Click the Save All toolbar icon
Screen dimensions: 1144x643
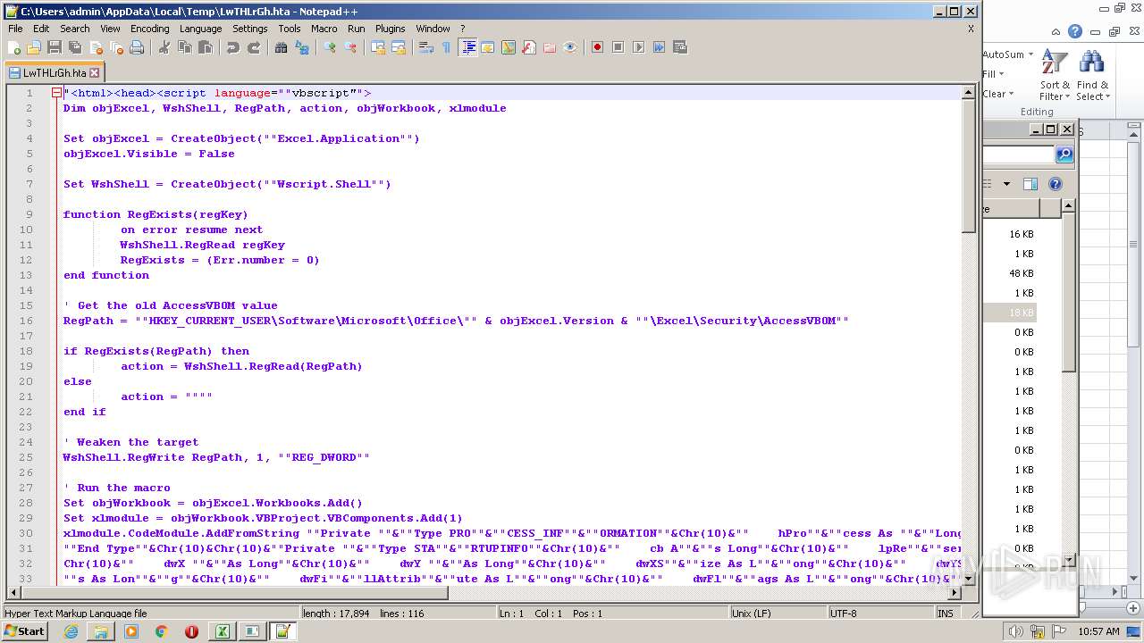(x=75, y=47)
